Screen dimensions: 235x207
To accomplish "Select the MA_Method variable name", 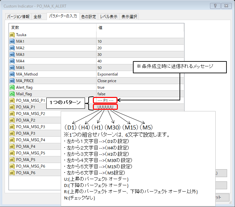I will coord(27,74).
